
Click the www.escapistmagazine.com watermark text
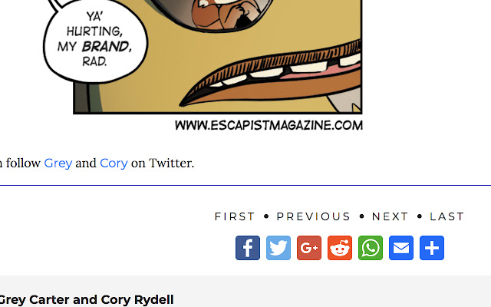[269, 125]
